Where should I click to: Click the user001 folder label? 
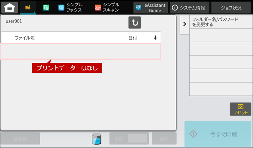click(14, 21)
